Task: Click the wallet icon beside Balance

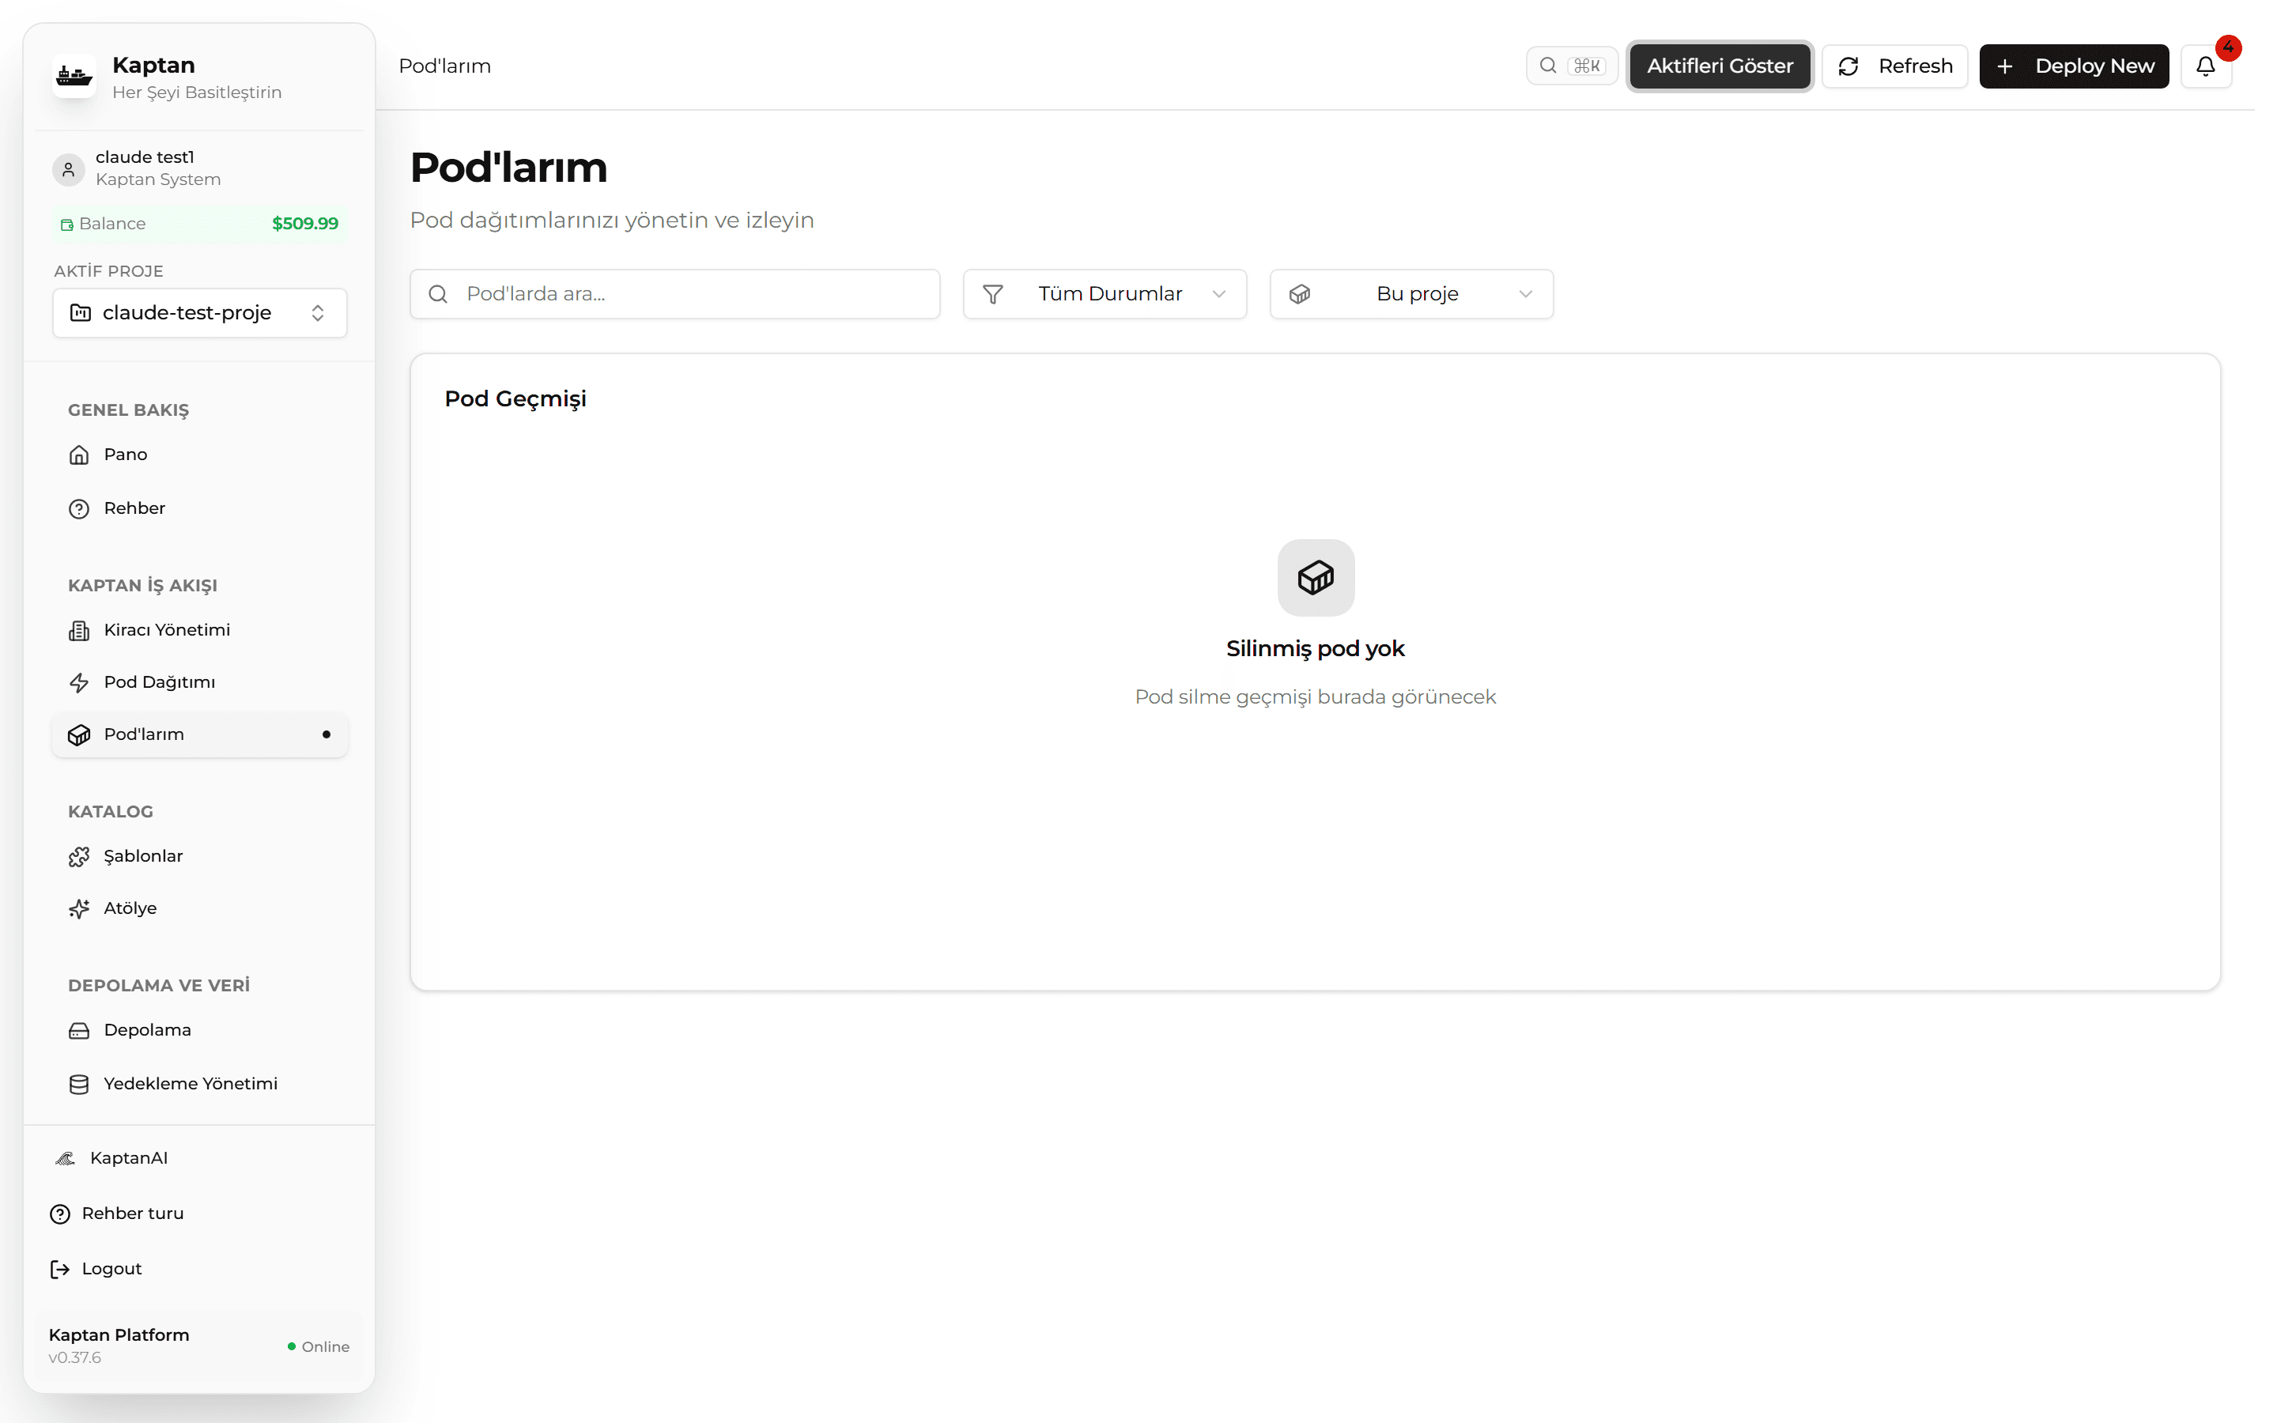Action: coord(66,224)
